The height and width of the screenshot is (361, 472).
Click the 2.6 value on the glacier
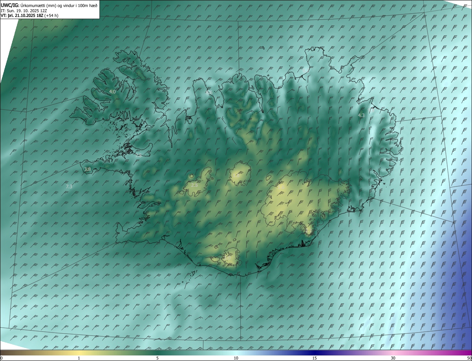pyautogui.click(x=194, y=185)
